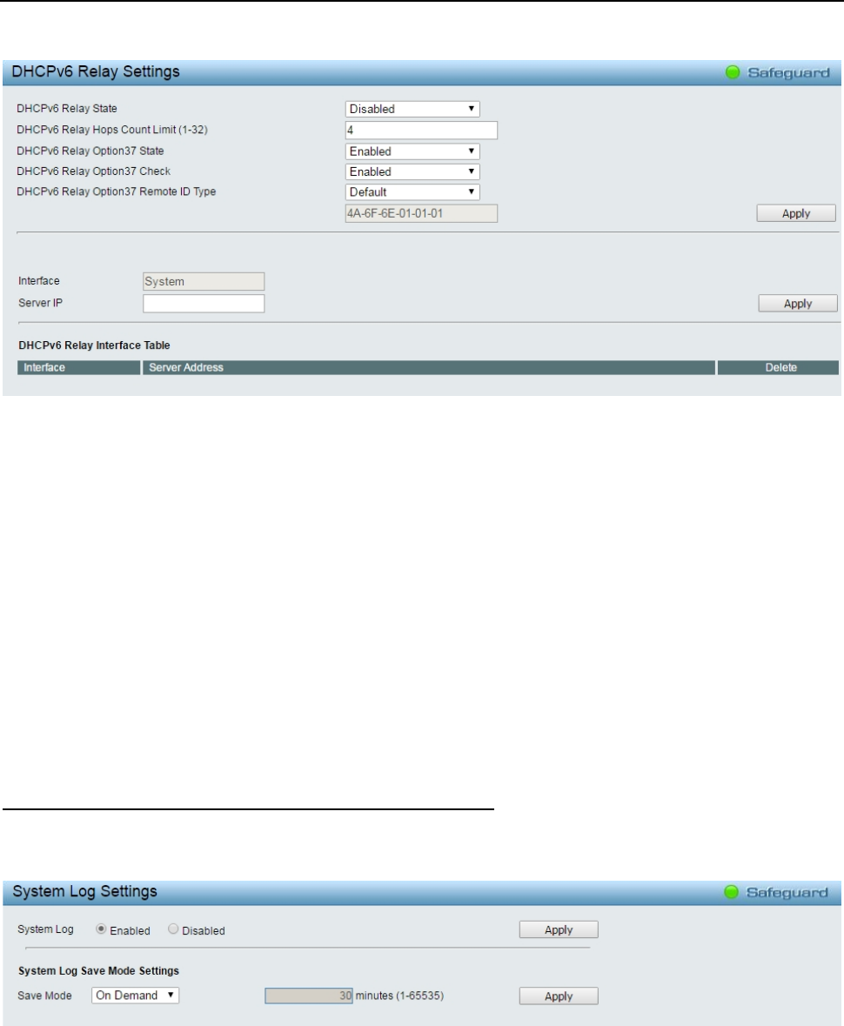This screenshot has height=1026, width=844.
Task: Open the DHCPv6 Relay Option37 Check dropdown
Action: click(412, 171)
